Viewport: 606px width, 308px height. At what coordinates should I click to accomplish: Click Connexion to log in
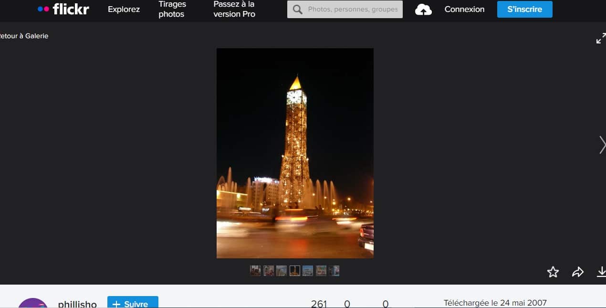pos(464,9)
